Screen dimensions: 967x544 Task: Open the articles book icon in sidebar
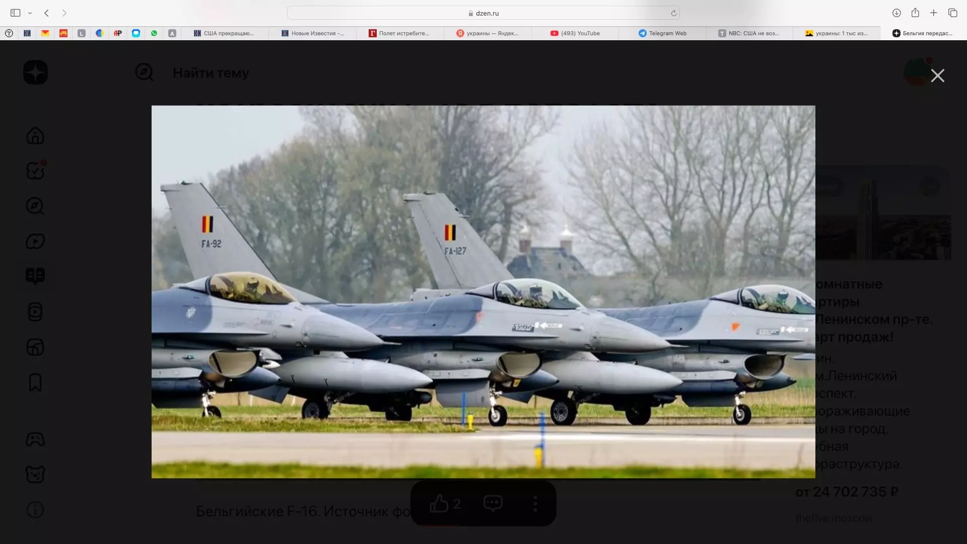pyautogui.click(x=35, y=276)
